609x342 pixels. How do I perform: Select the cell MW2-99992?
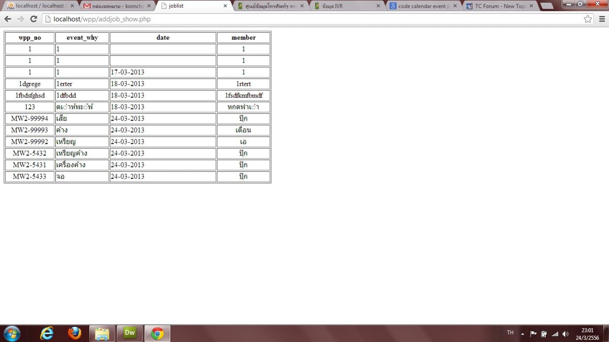click(30, 142)
